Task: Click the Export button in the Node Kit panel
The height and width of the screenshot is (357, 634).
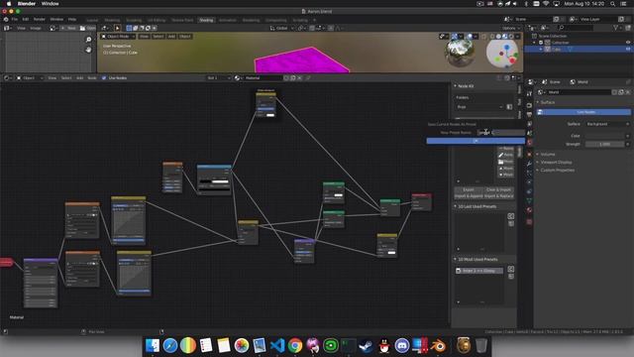Action: point(469,189)
